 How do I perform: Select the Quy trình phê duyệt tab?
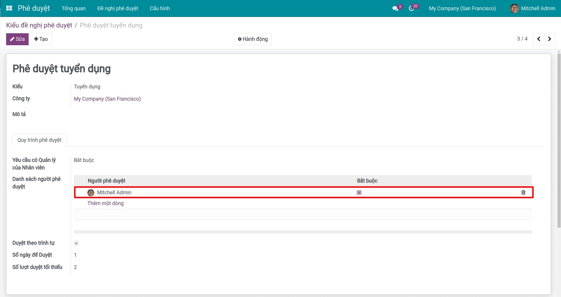click(x=39, y=140)
